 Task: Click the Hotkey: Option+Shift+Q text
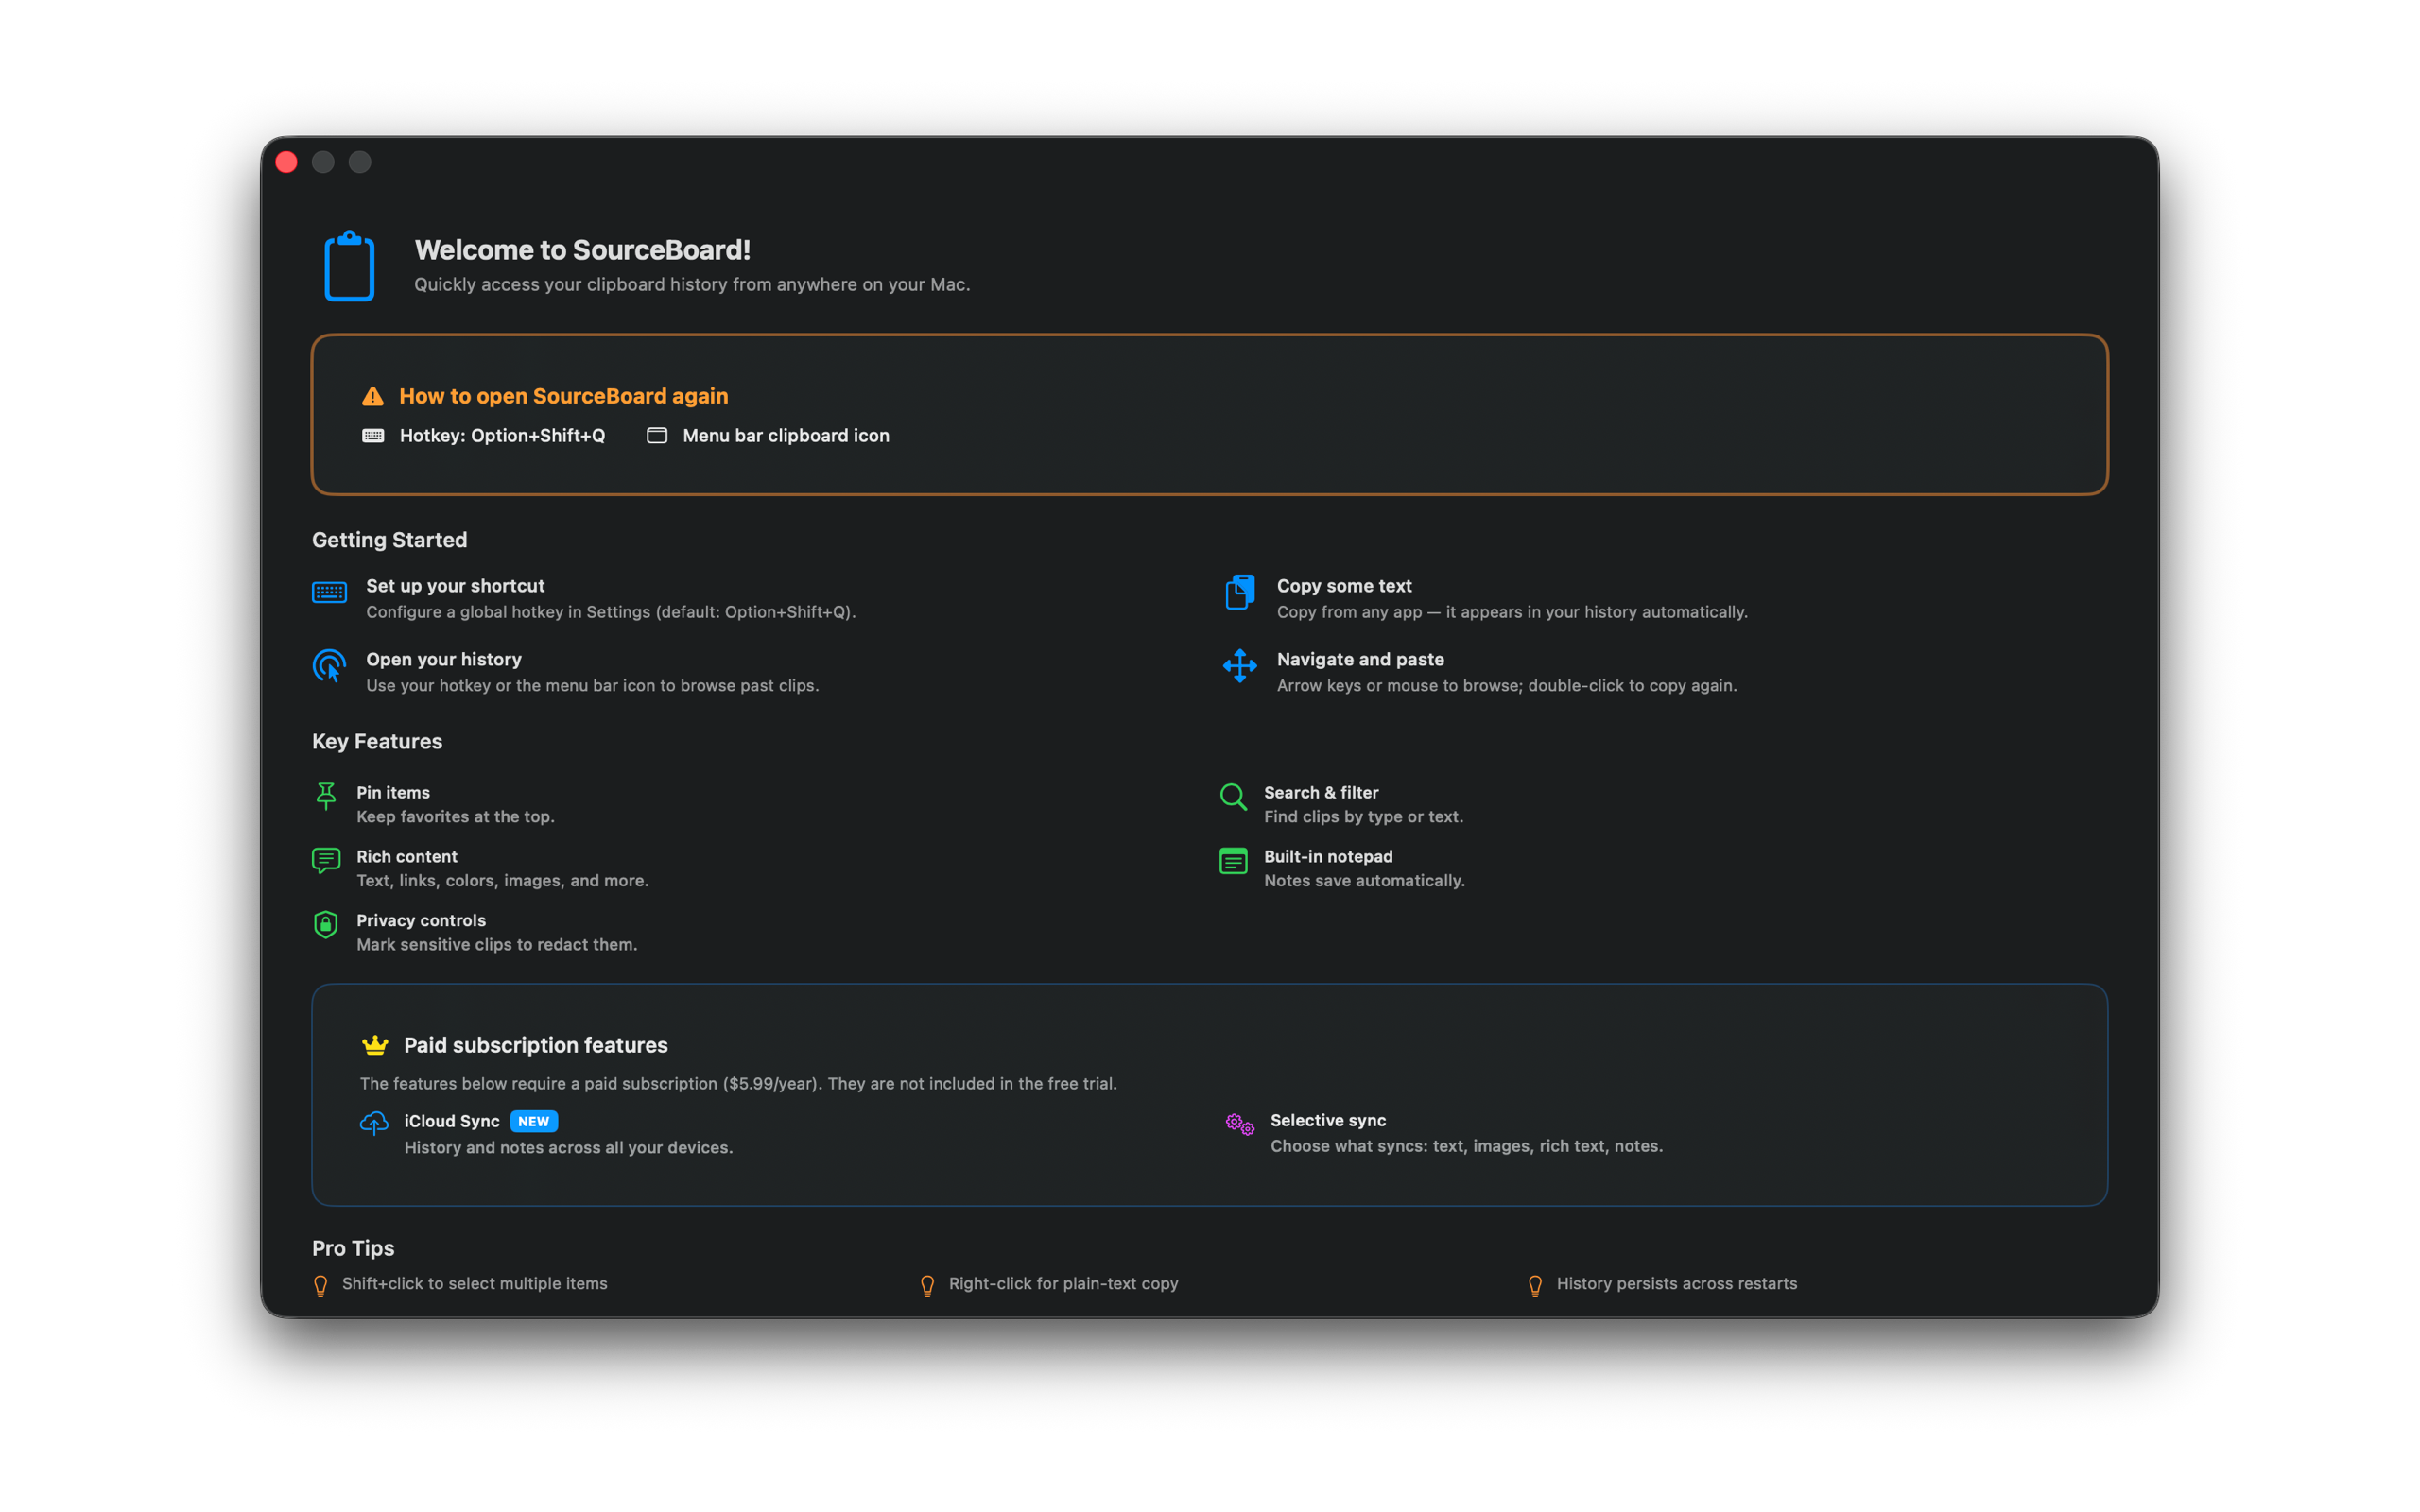click(x=502, y=435)
